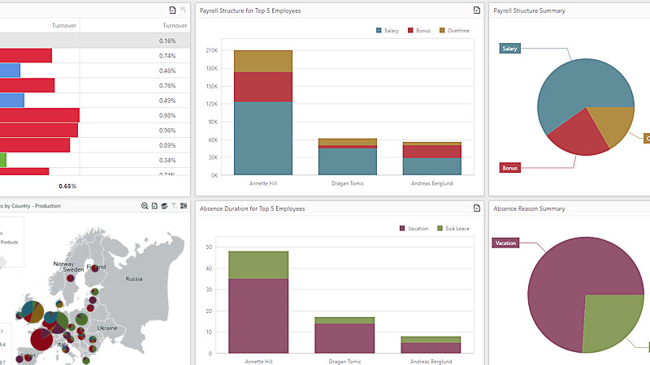This screenshot has width=650, height=365.
Task: Click Dragan Tomic salary bar in payroll chart
Action: pyautogui.click(x=348, y=161)
